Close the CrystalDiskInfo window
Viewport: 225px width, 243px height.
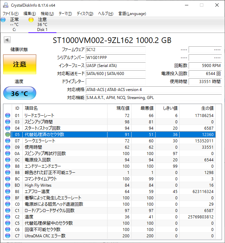tap(217, 5)
